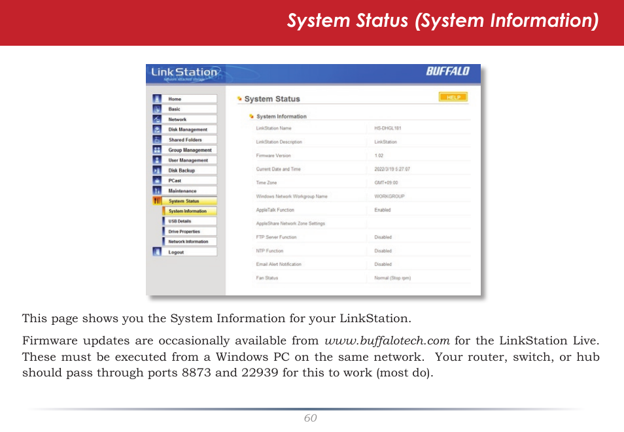Click the PCast sidebar icon

pos(157,180)
